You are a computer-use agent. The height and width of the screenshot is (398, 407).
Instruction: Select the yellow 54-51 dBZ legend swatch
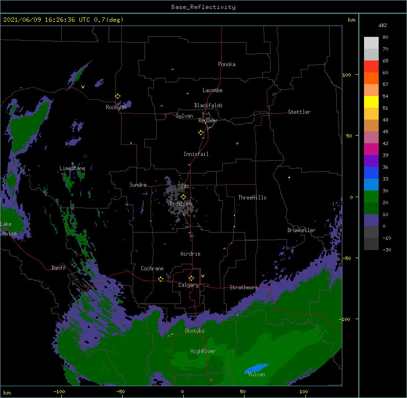pyautogui.click(x=371, y=102)
